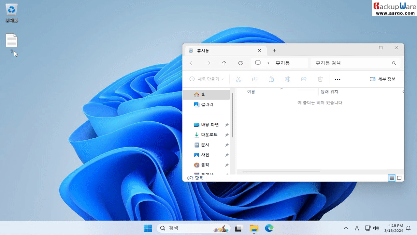
Task: Click the Copy icon in toolbar
Action: tap(255, 79)
